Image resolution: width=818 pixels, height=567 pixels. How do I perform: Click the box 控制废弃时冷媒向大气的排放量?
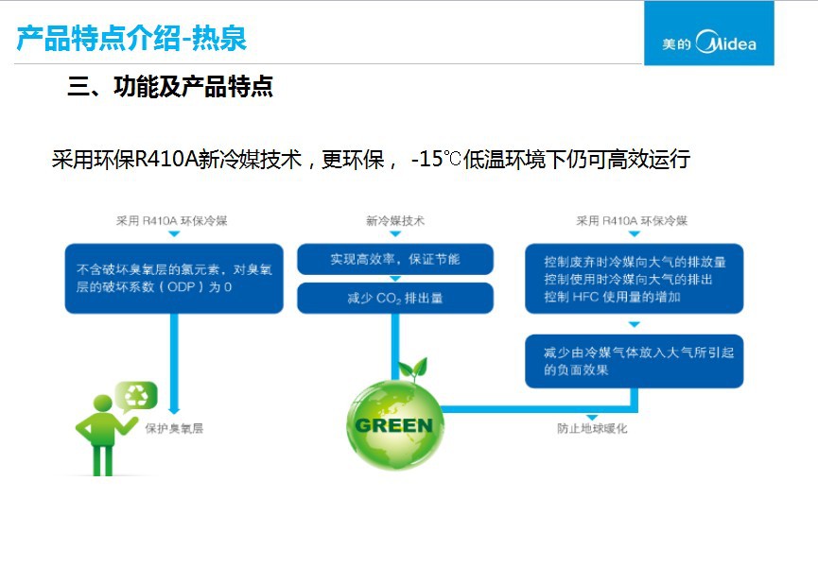coord(634,278)
